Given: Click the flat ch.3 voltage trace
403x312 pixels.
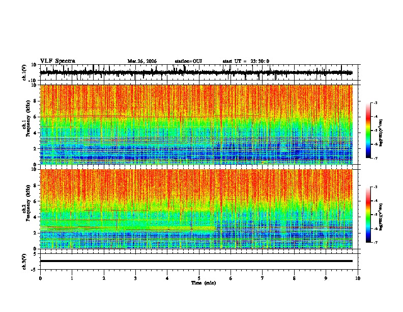Looking at the screenshot, I should pyautogui.click(x=196, y=261).
